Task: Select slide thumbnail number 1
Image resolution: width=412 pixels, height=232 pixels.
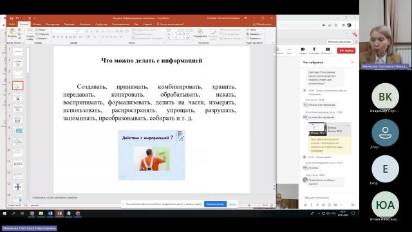Action: [x=17, y=52]
